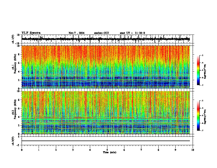This screenshot has width=217, height=168.
Task: Click the "6" kHz tick on ch.2 spectrogram
Action: [x=19, y=108]
